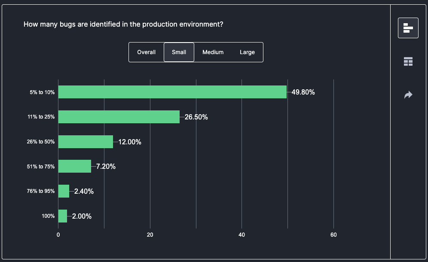The image size is (428, 262).
Task: Click the 2.00% value label
Action: [x=82, y=216]
